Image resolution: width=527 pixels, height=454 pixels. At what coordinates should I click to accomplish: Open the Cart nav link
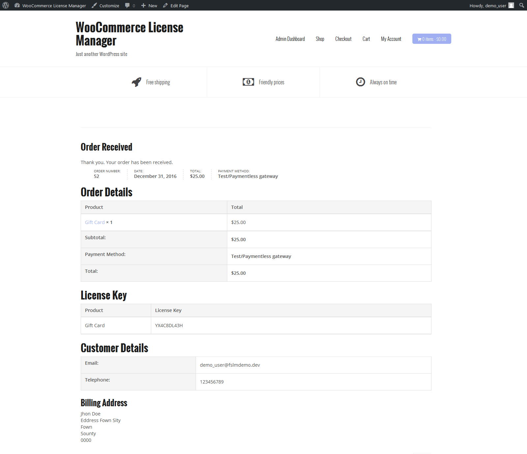point(366,39)
